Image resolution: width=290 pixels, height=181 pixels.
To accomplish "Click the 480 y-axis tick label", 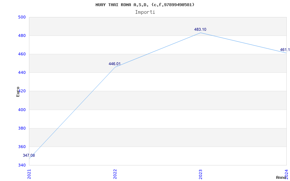I will (22, 35).
